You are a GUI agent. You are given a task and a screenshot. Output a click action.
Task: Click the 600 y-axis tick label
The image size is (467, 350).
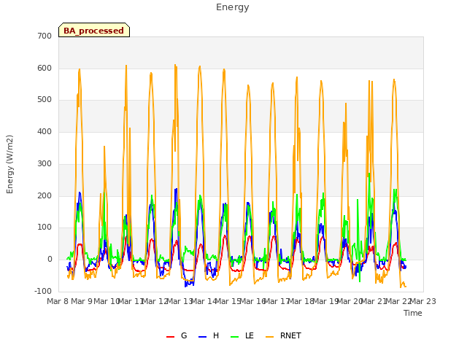(x=45, y=68)
